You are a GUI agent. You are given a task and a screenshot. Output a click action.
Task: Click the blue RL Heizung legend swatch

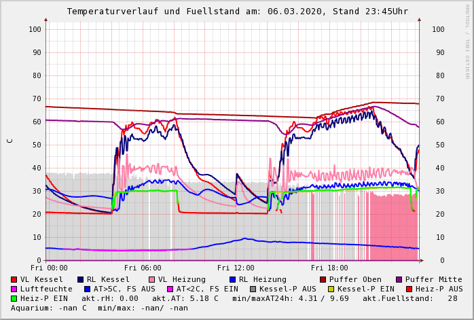click(232, 279)
